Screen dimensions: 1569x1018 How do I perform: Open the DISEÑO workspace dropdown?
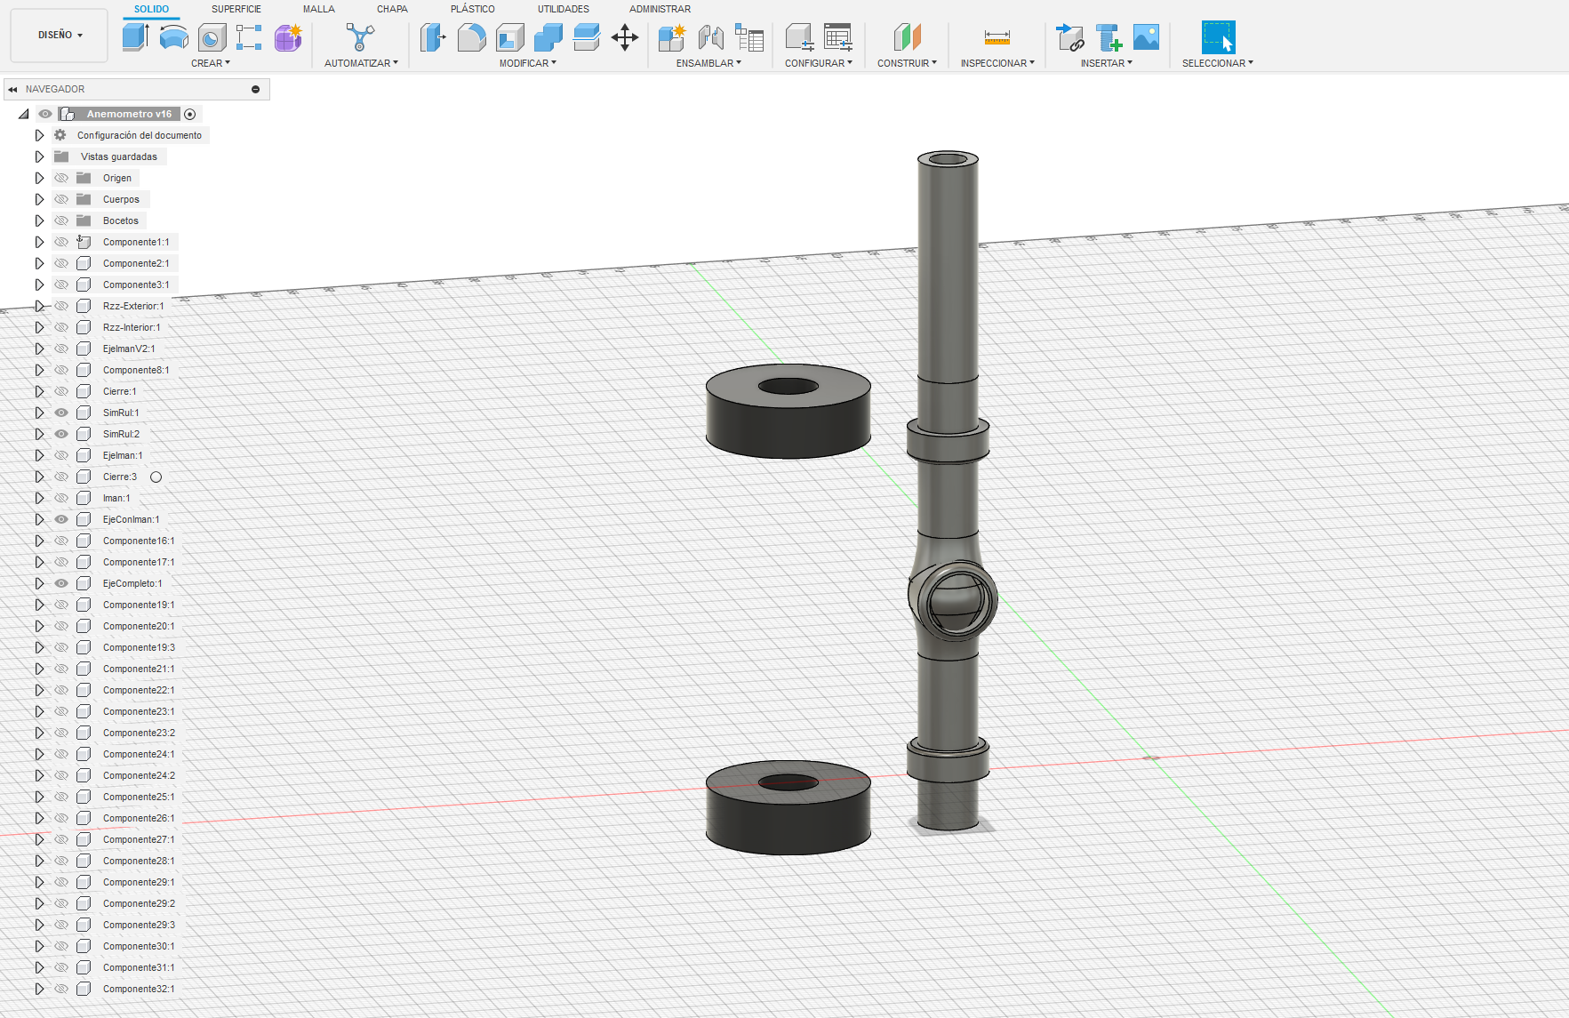pyautogui.click(x=60, y=35)
